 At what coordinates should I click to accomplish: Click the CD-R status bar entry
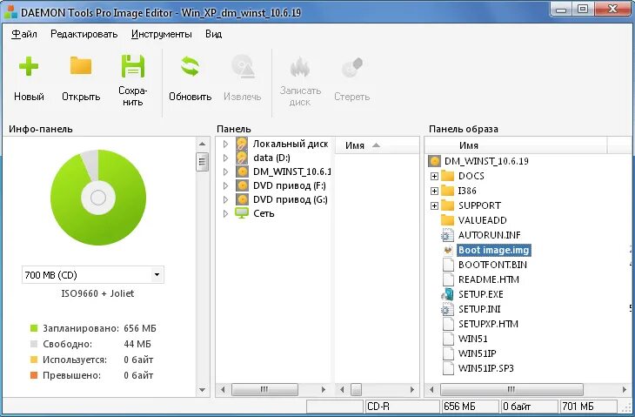[402, 406]
